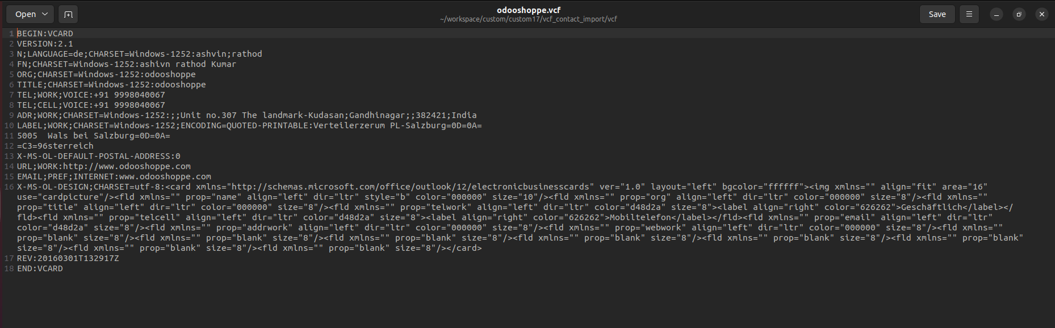
Task: Create a new document tab icon
Action: [x=68, y=14]
